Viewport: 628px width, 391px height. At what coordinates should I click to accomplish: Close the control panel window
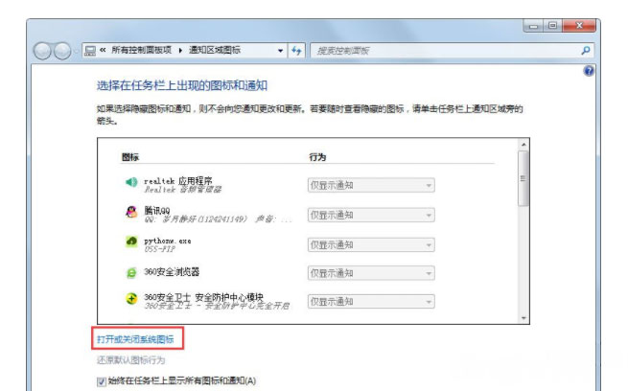[x=579, y=26]
